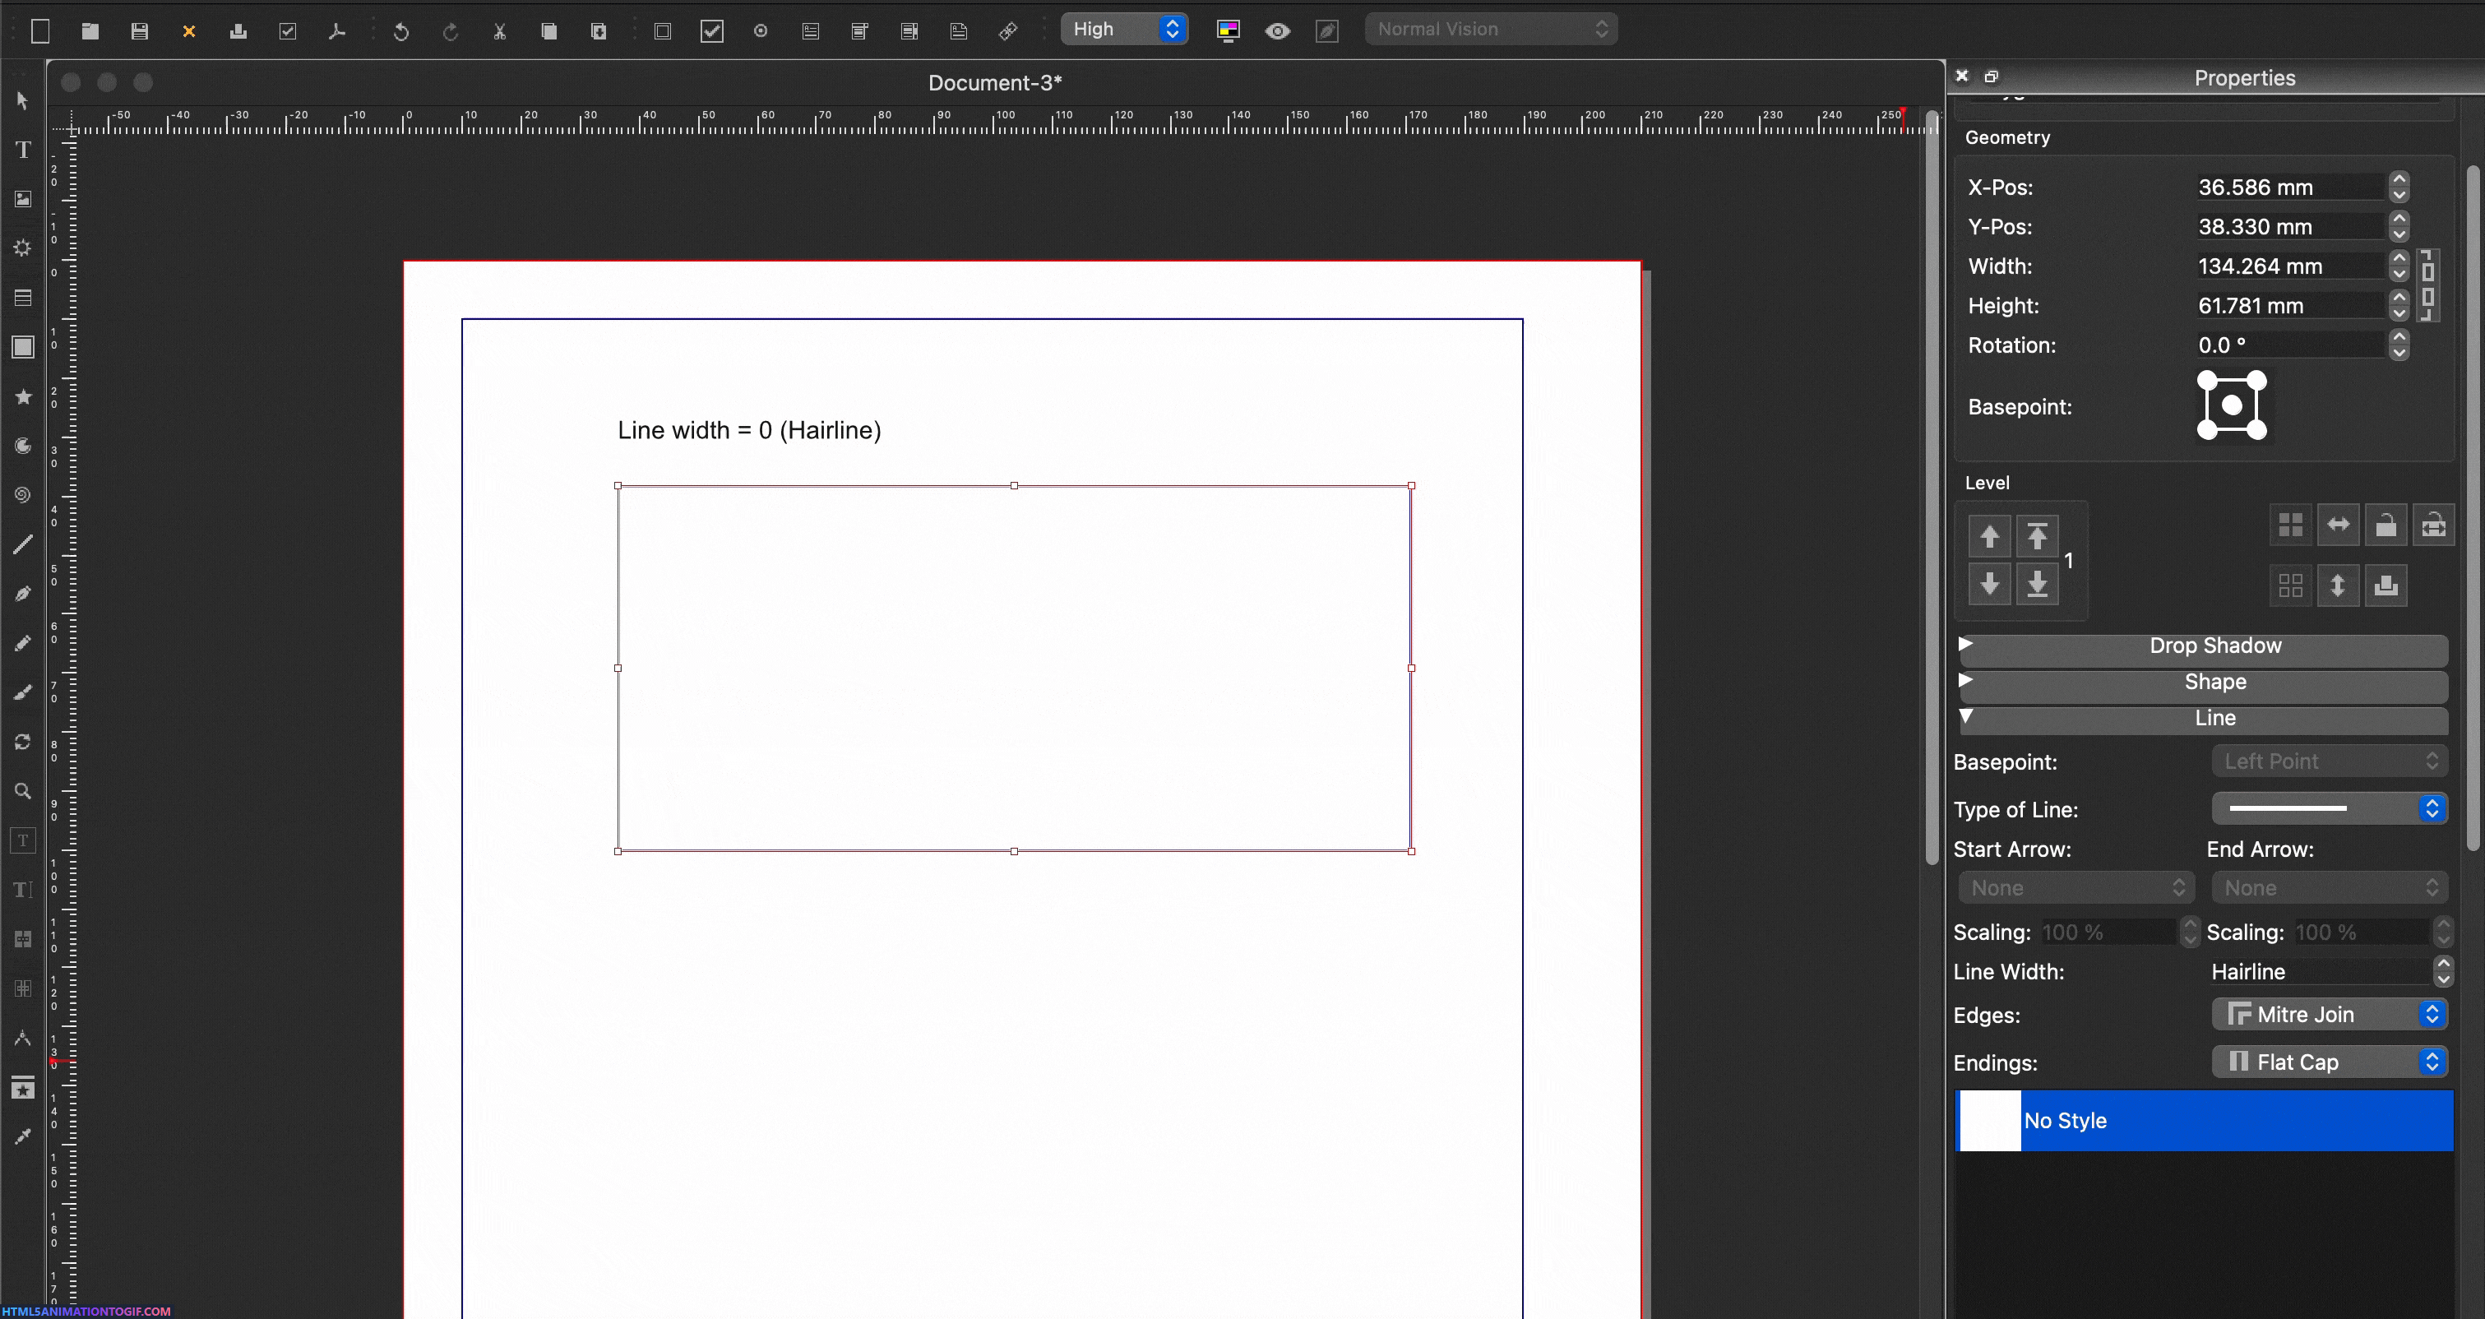Select the Eye Dropper tool
2485x1319 pixels.
tap(23, 1136)
